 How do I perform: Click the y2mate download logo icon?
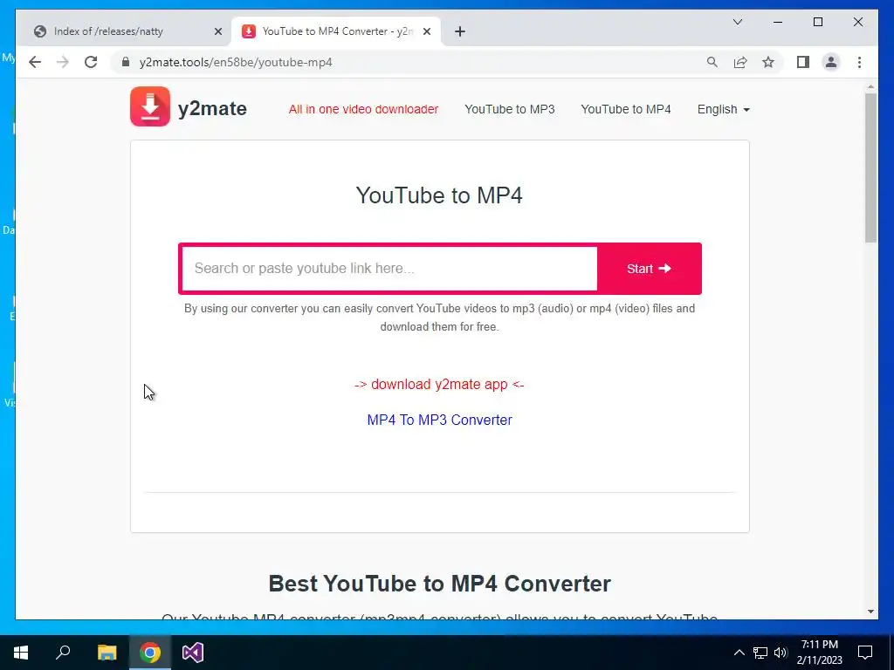[x=150, y=106]
